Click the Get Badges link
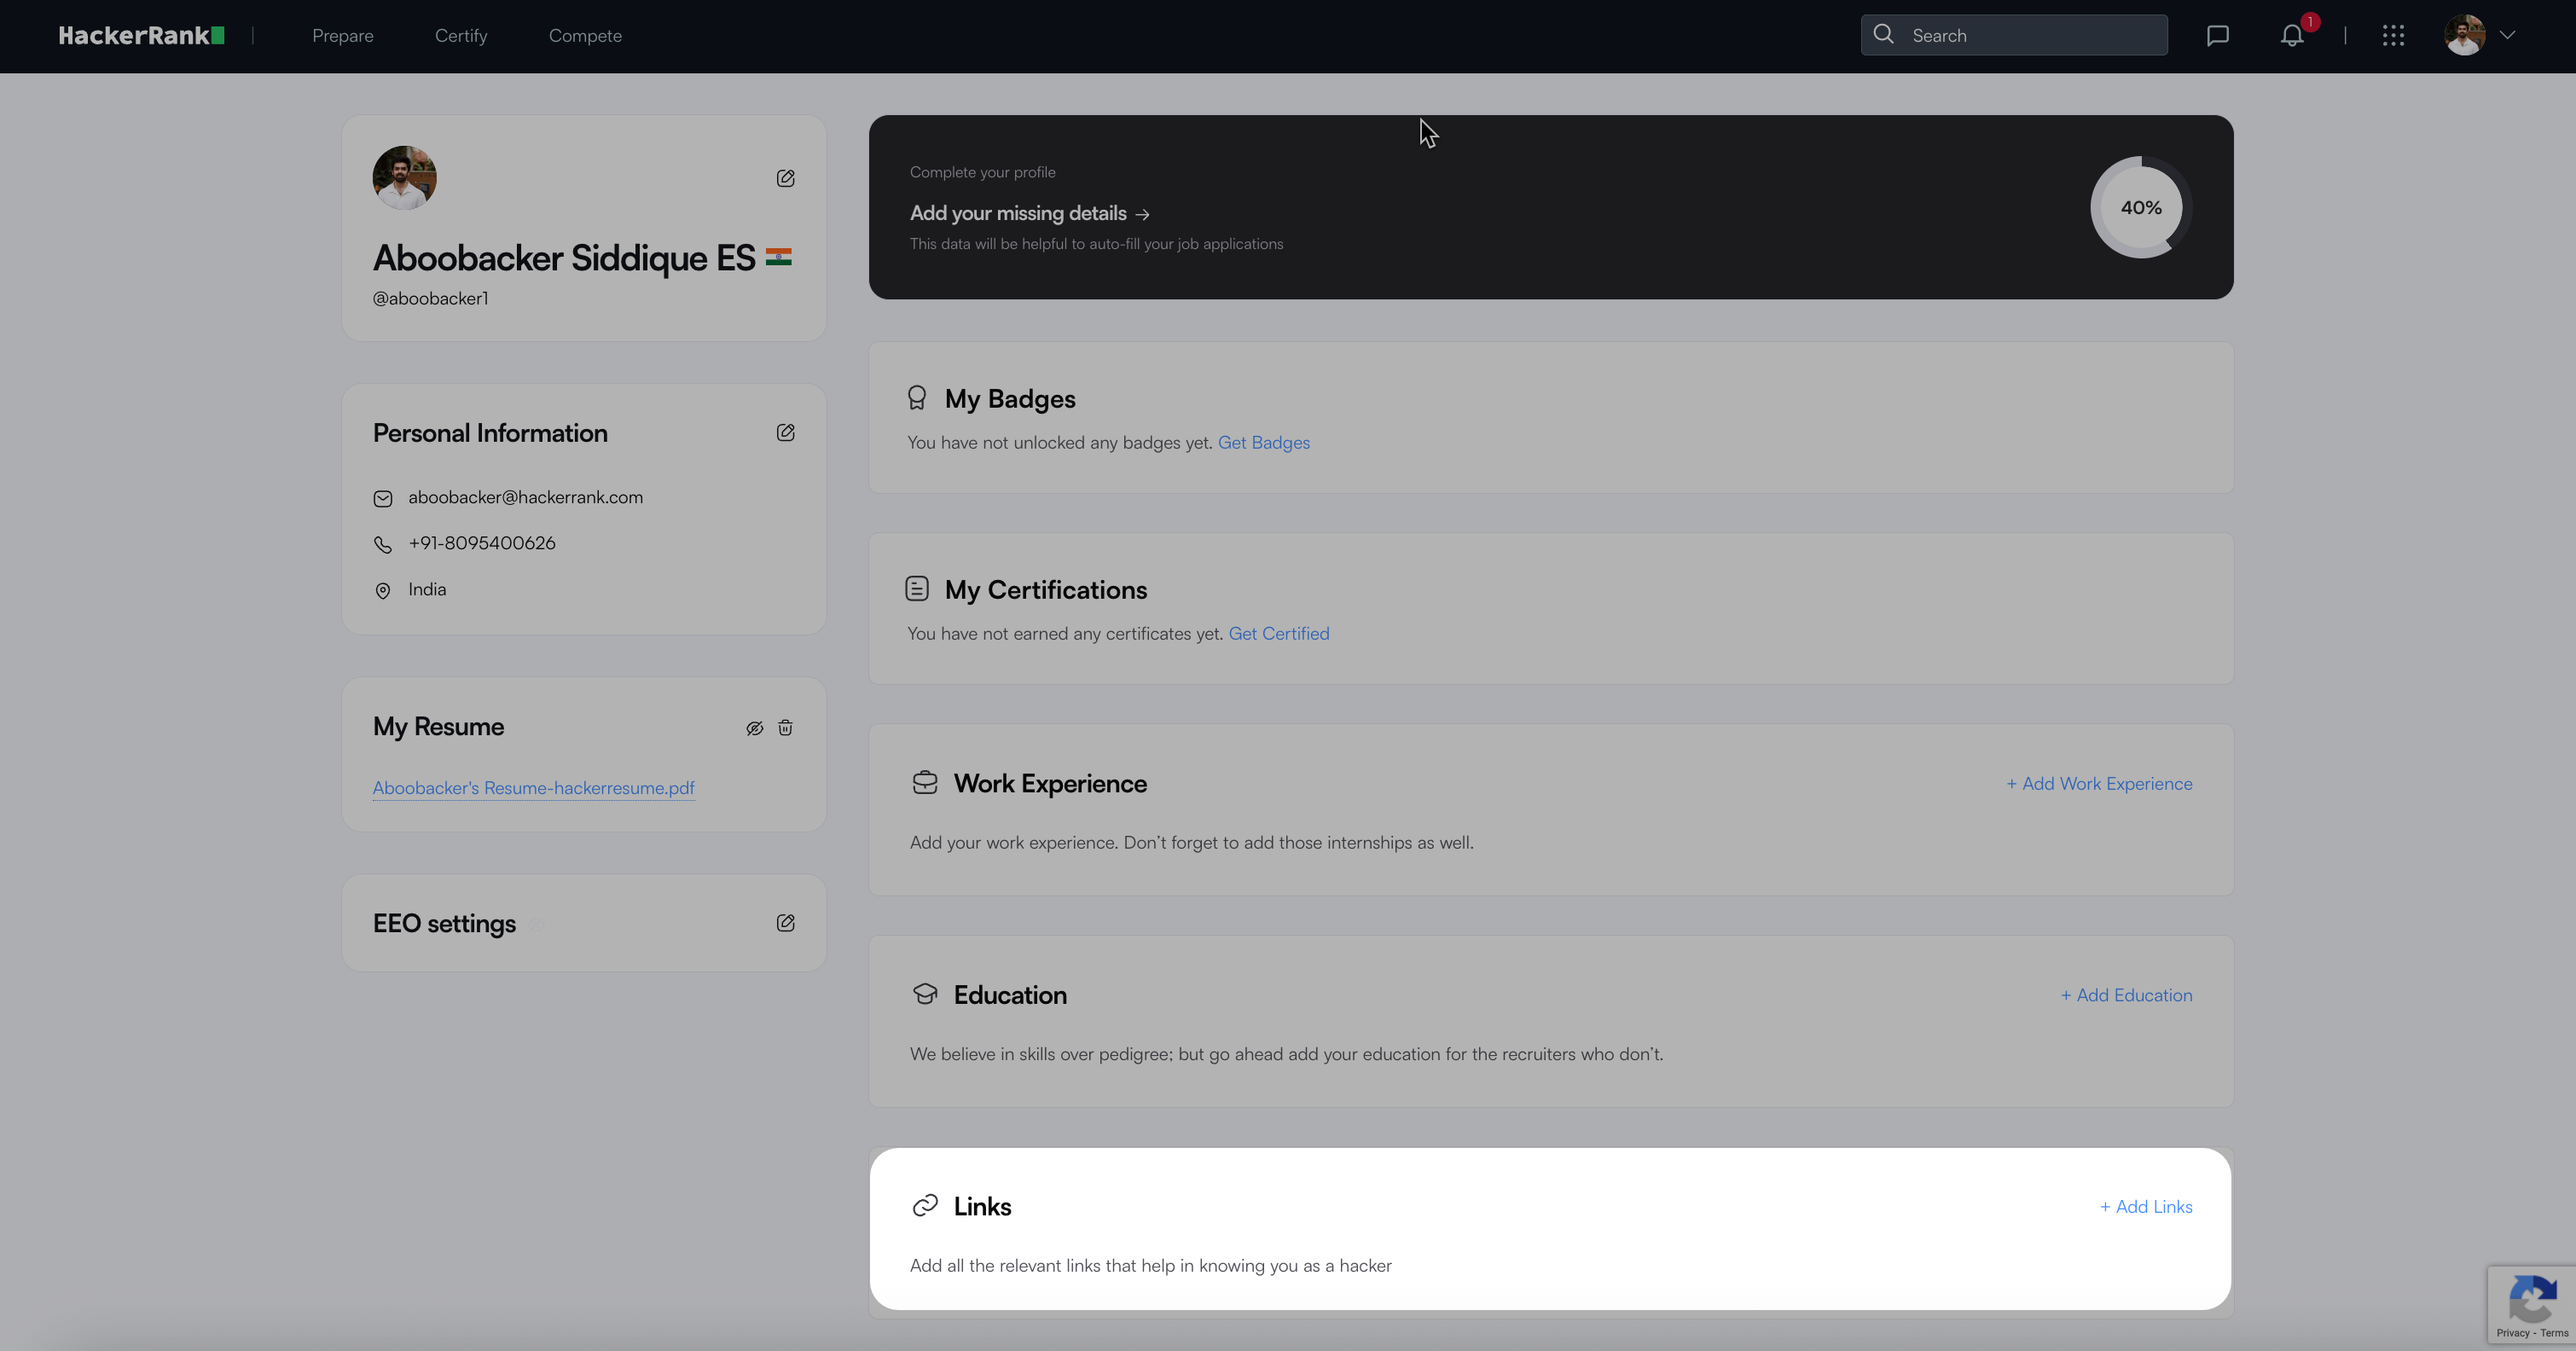This screenshot has width=2576, height=1351. [x=1263, y=442]
